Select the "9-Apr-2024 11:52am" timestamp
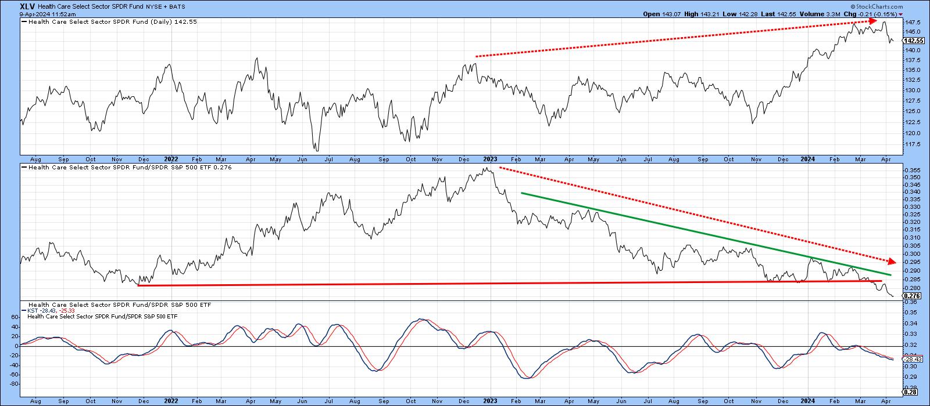The height and width of the screenshot is (406, 930). [47, 14]
